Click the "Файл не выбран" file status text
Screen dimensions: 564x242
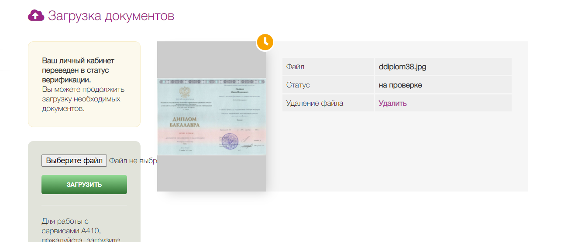(x=133, y=161)
